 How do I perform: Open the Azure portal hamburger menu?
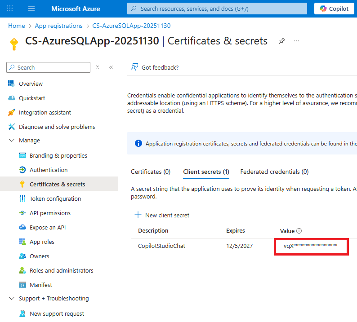click(31, 9)
